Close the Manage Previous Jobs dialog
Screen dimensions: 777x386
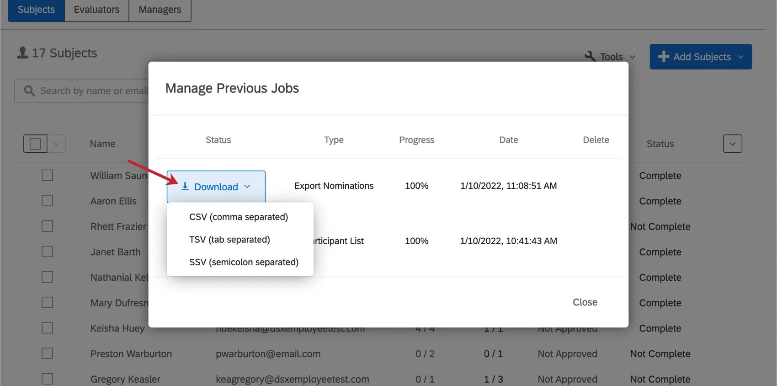tap(585, 302)
